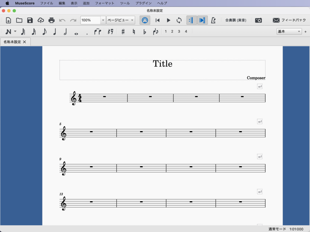Screen dimensions: 310x232
Task: Click the Title text on the score
Action: [x=163, y=64]
